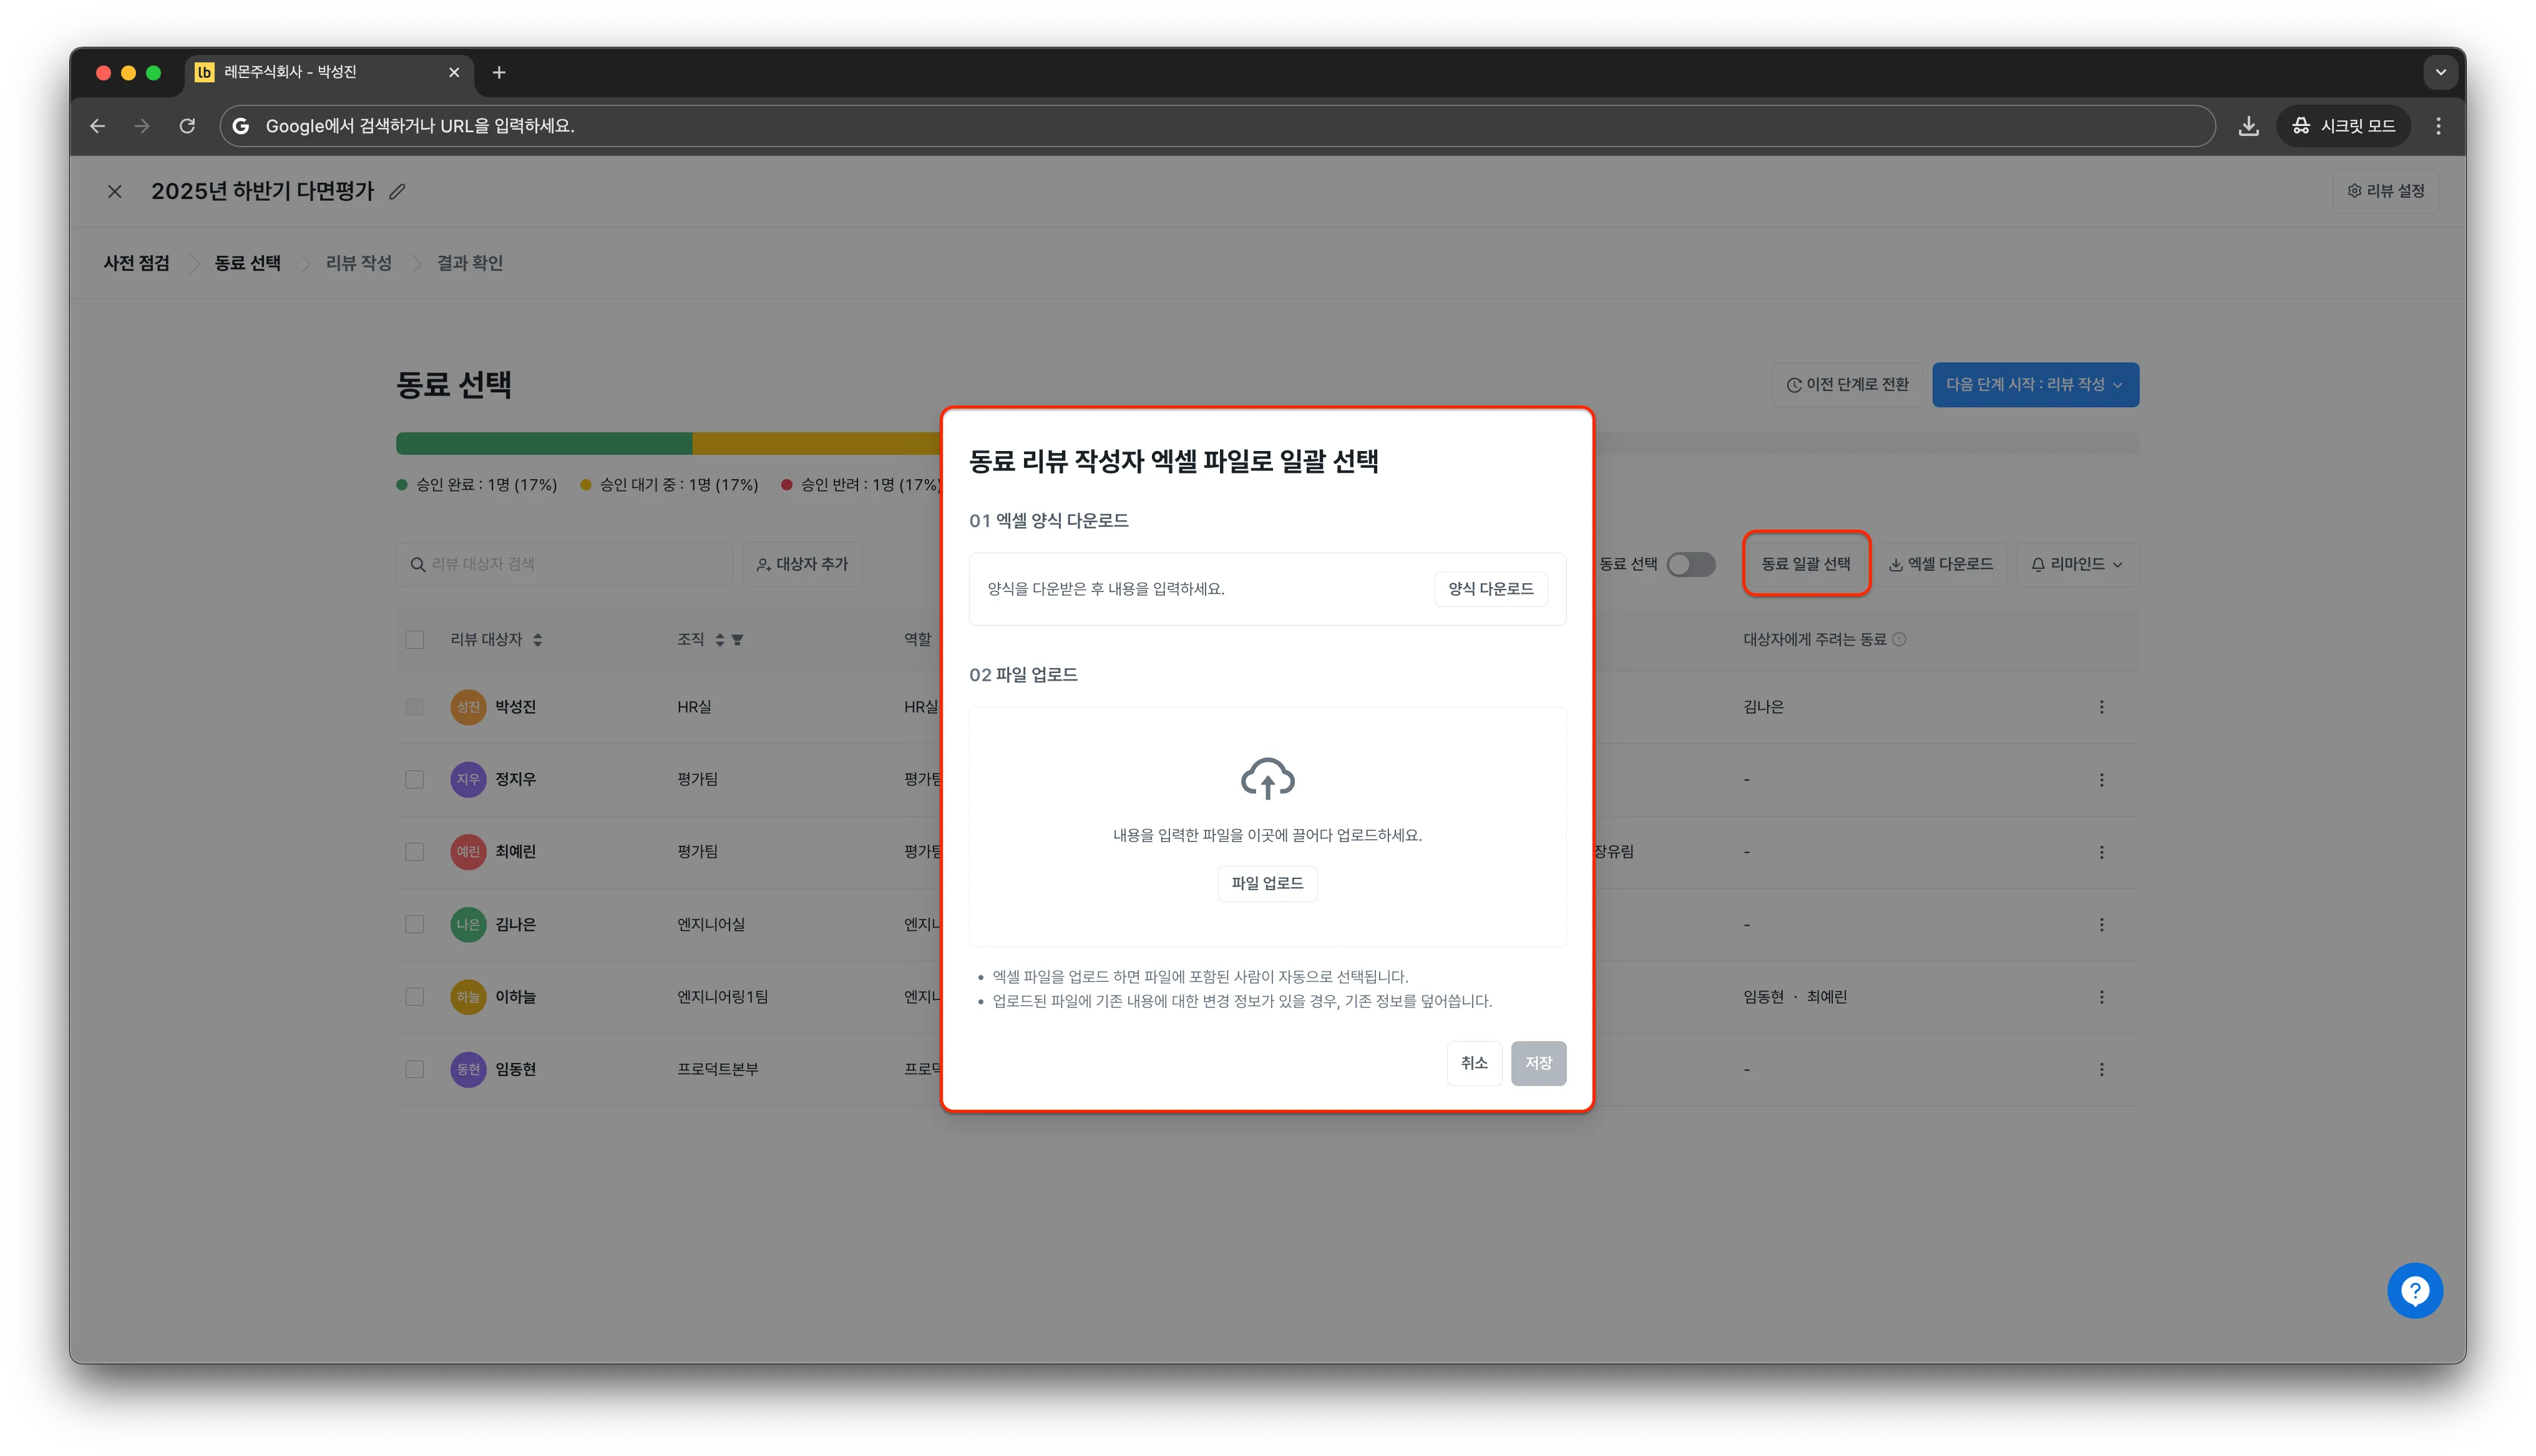Open row options for 정지우
The image size is (2536, 1456).
[2101, 779]
